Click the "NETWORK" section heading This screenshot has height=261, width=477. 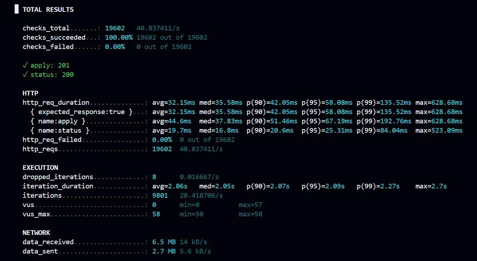[x=36, y=233]
